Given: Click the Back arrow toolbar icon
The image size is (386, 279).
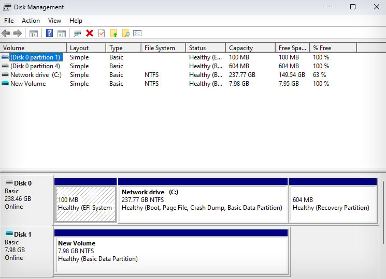Looking at the screenshot, I should [6, 34].
